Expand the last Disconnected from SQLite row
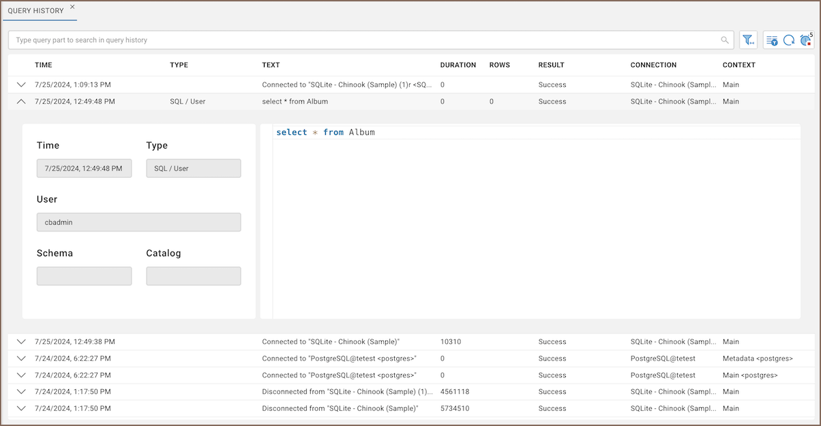This screenshot has height=426, width=821. point(21,409)
